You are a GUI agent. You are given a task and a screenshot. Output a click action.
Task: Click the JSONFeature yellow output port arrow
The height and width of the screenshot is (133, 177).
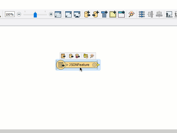[x=98, y=65]
